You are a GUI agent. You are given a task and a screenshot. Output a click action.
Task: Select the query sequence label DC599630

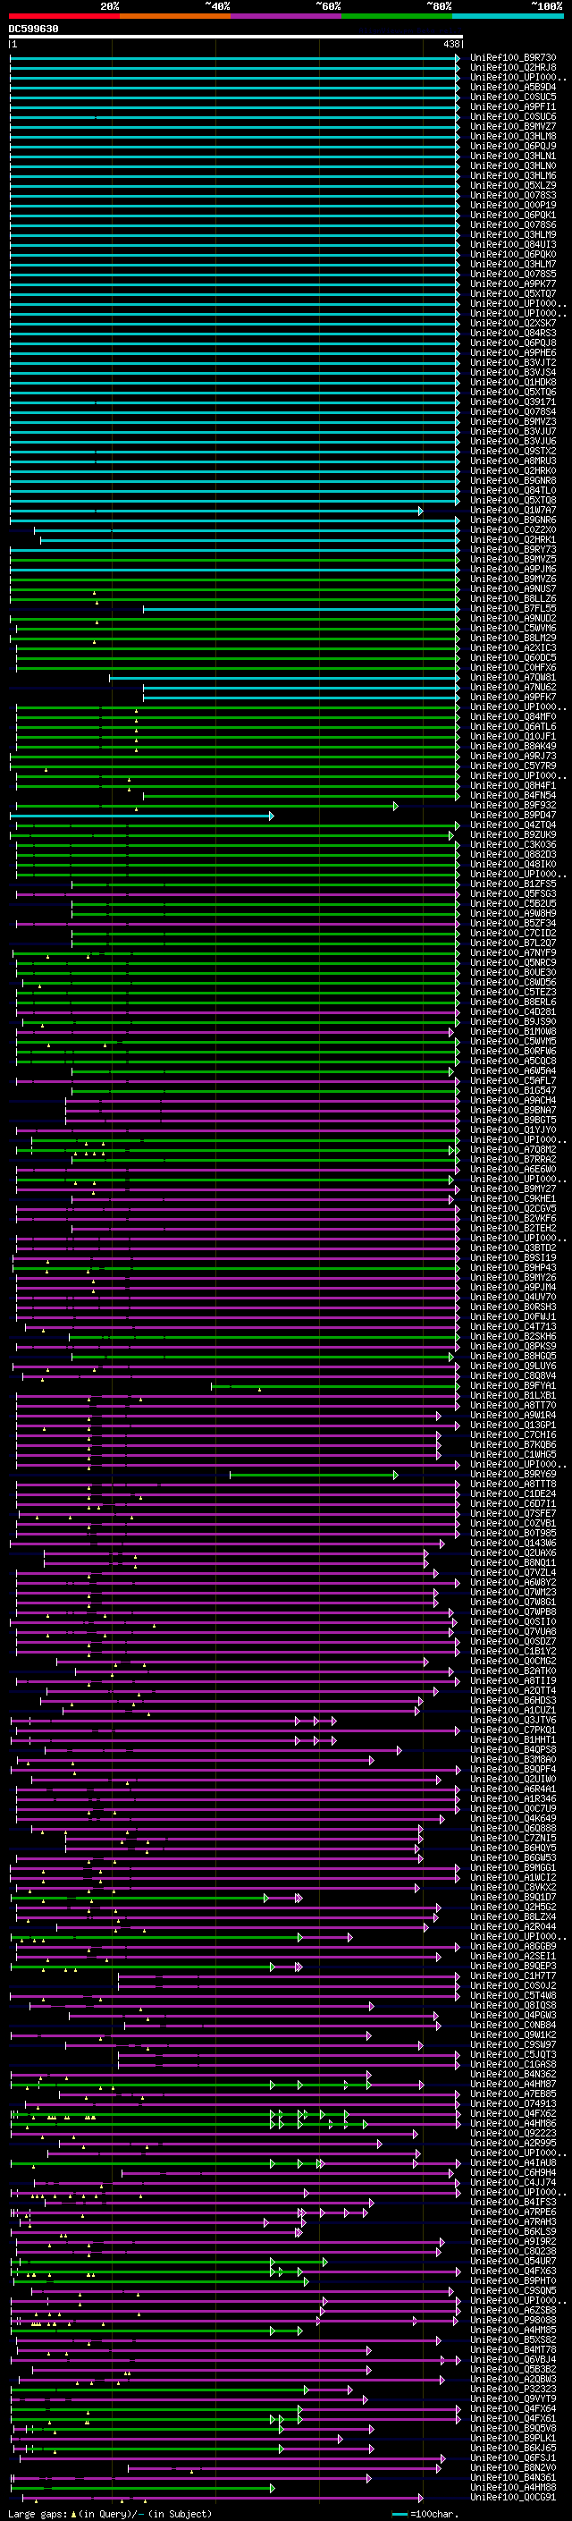pyautogui.click(x=33, y=30)
